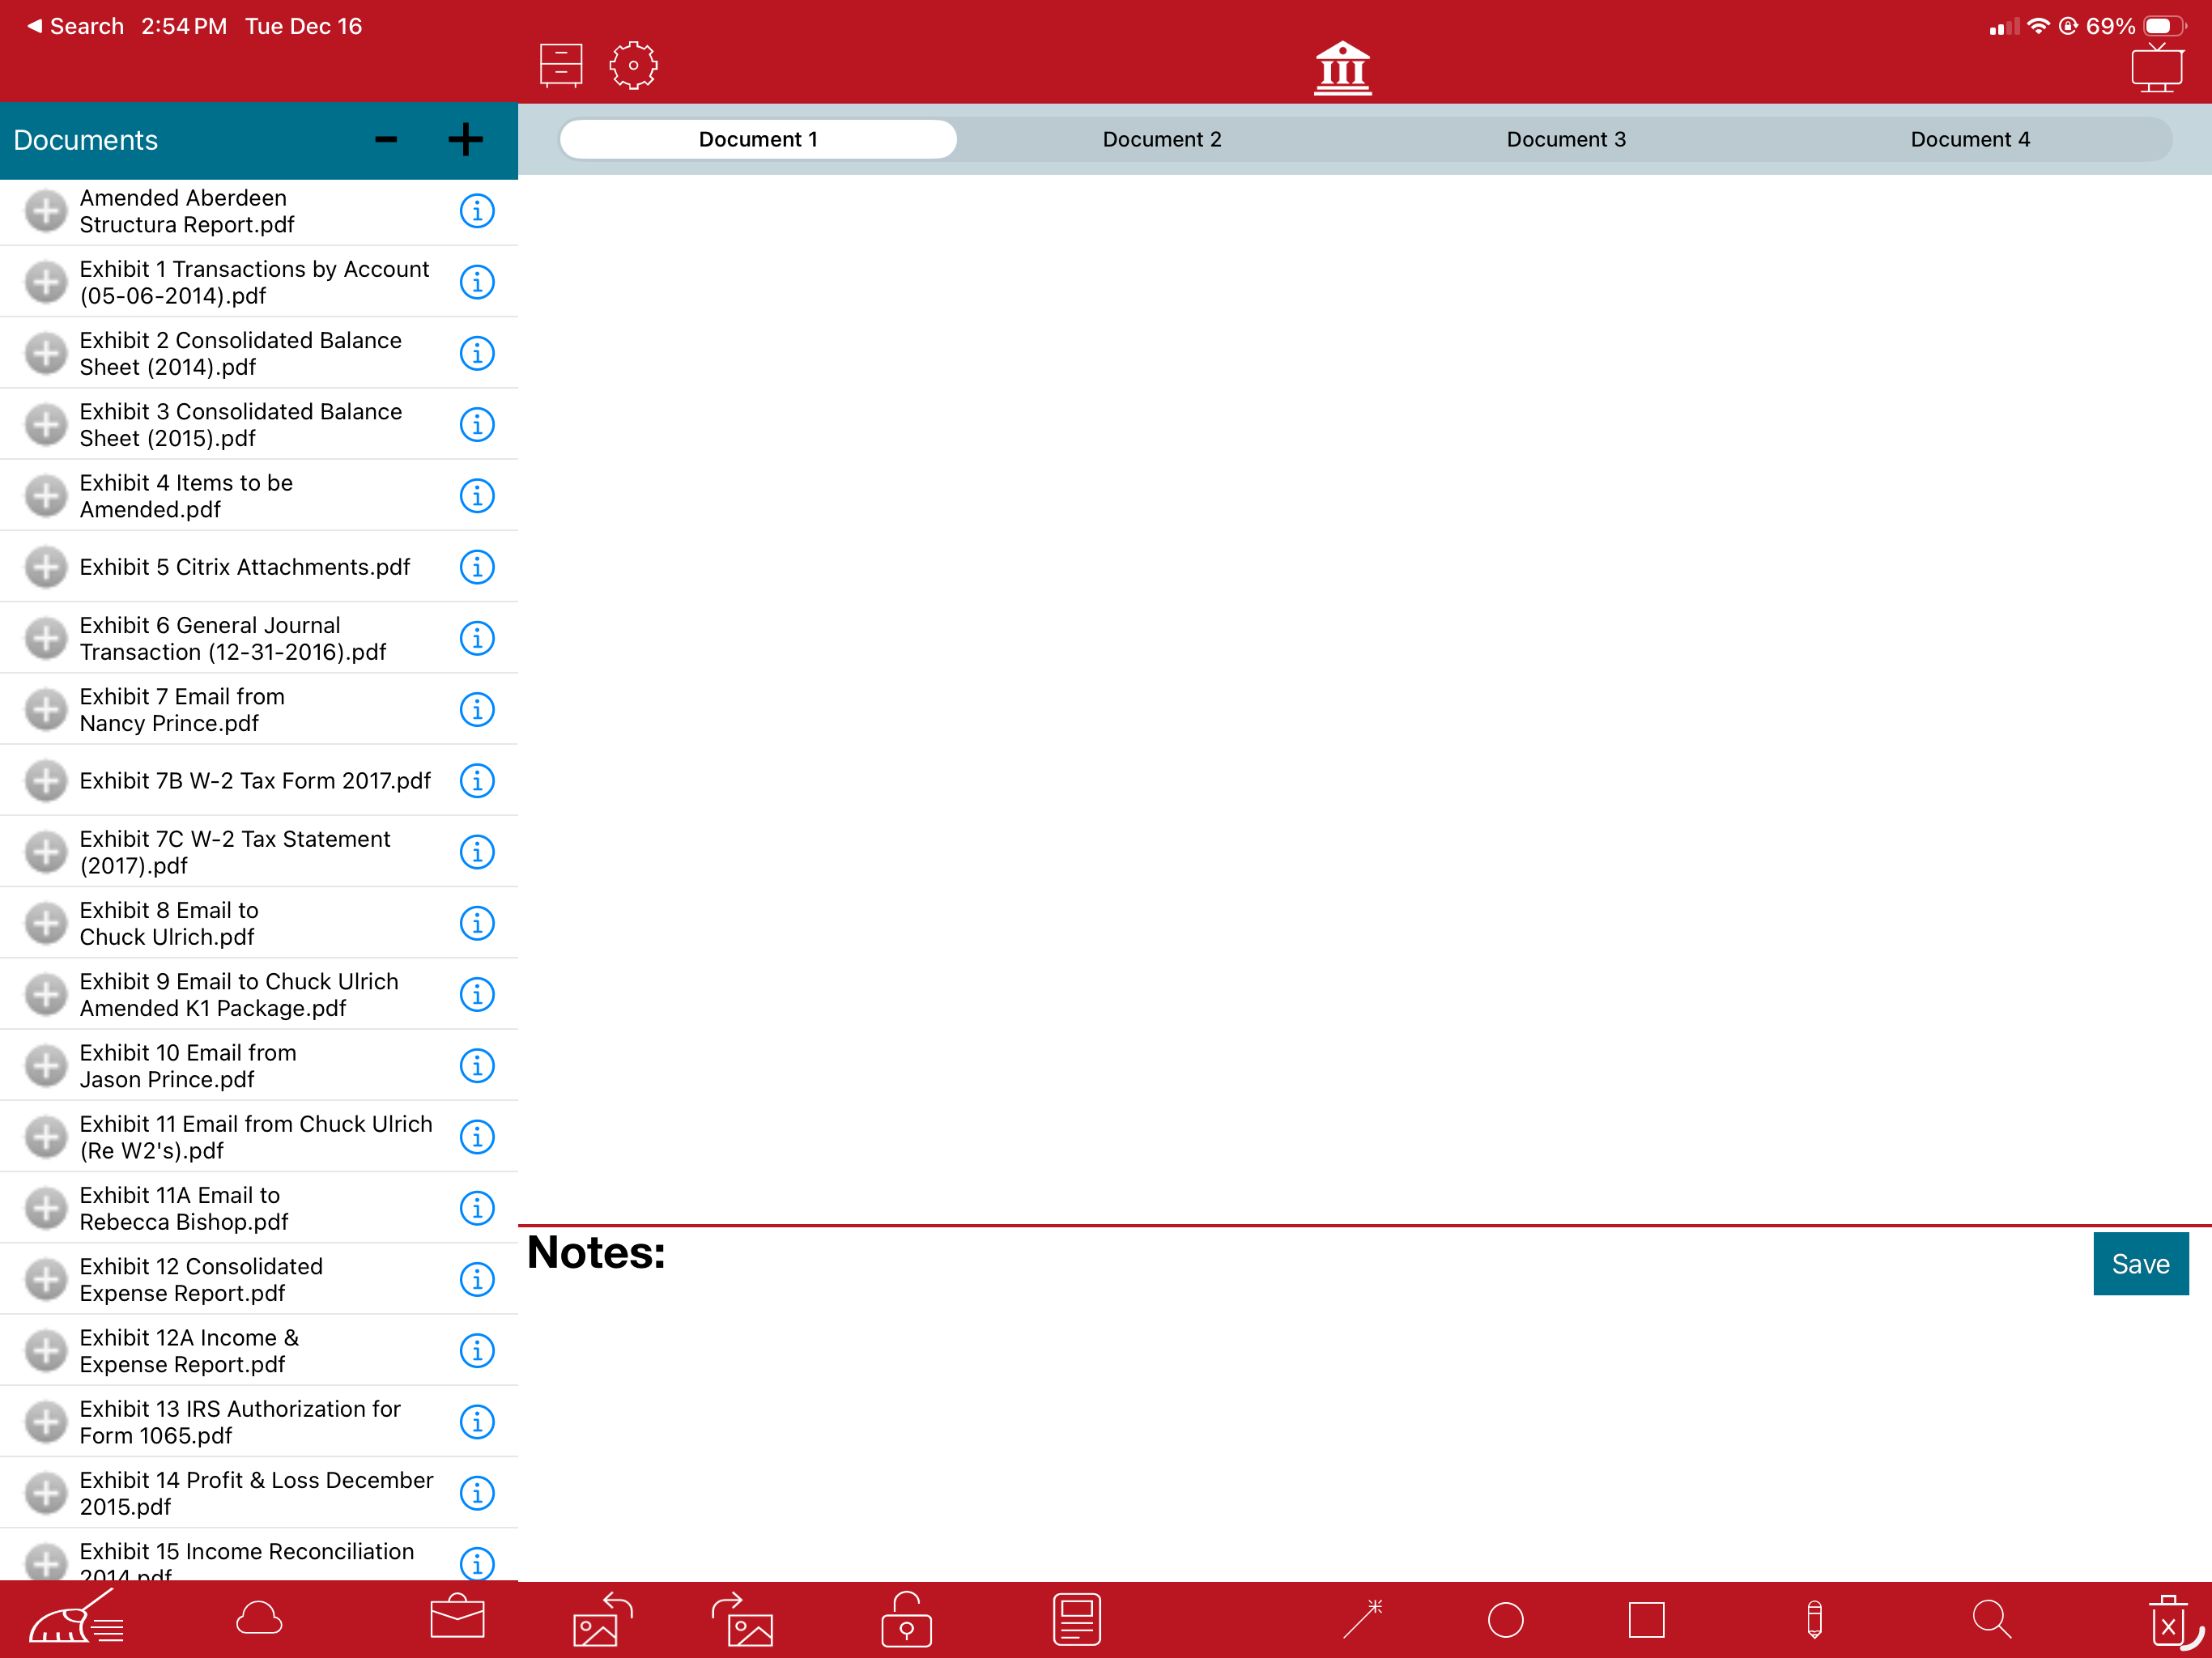Tap the external display monitor icon
The width and height of the screenshot is (2212, 1658).
(x=2157, y=68)
